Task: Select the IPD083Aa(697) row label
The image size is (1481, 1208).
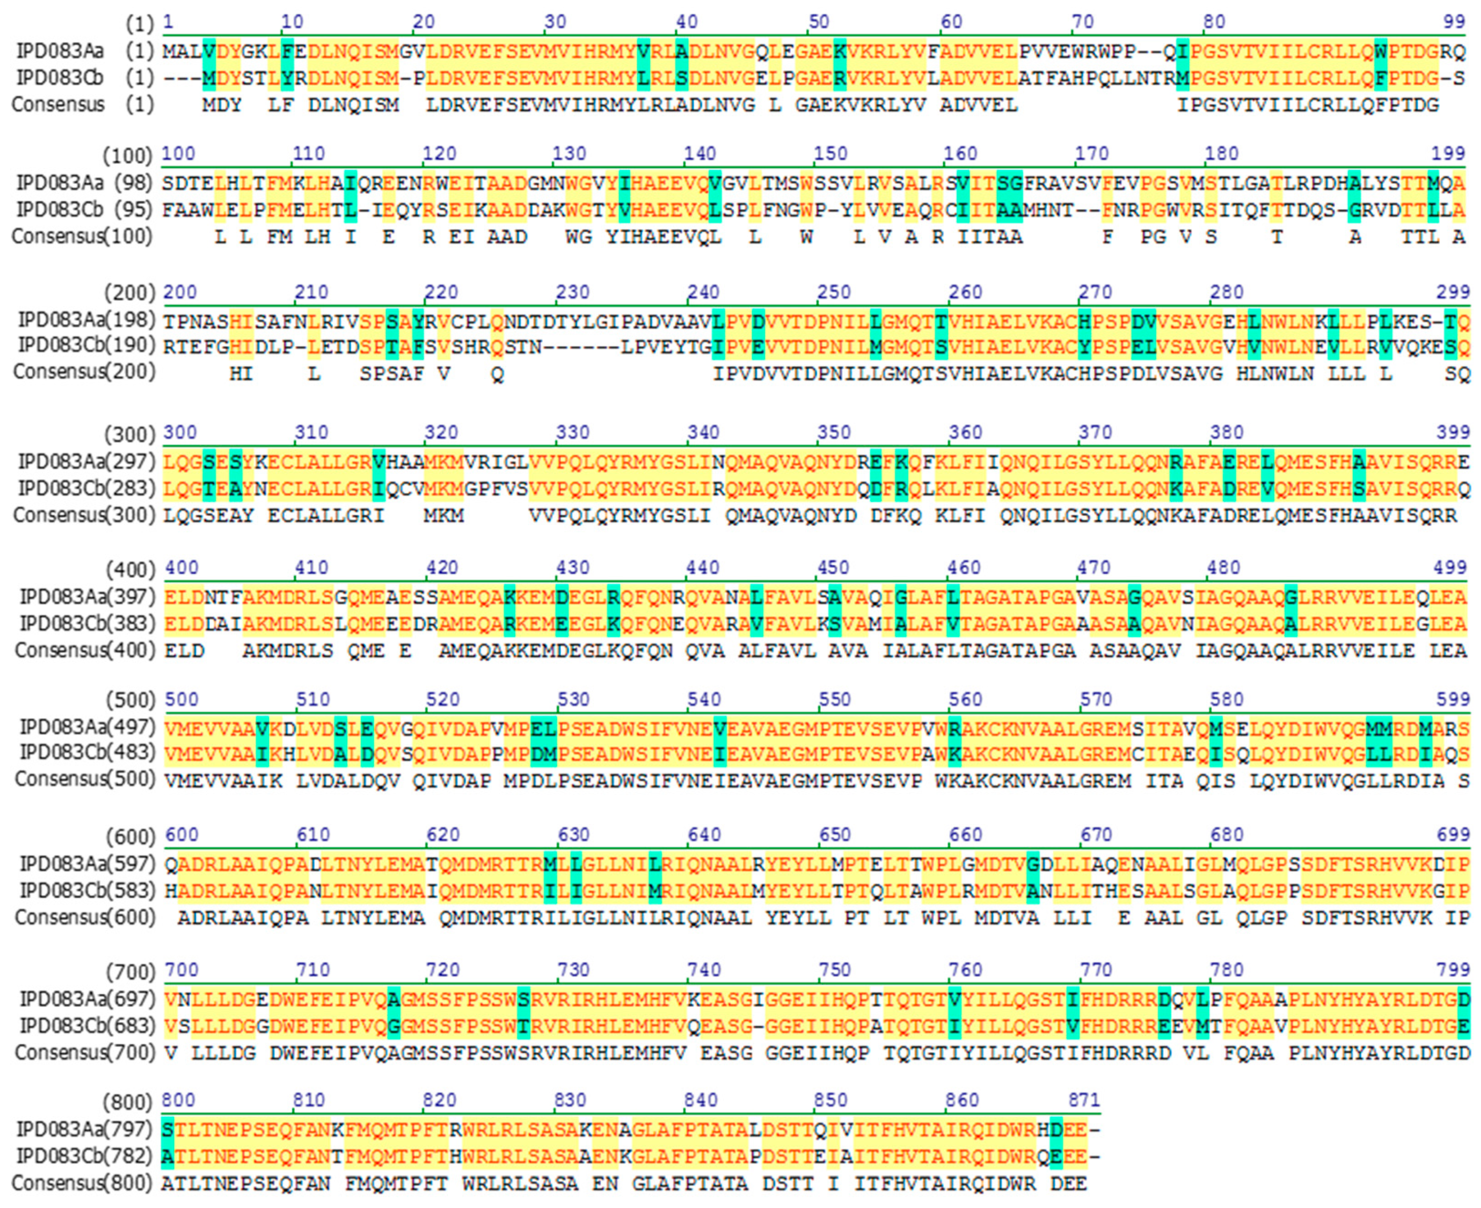Action: point(88,999)
